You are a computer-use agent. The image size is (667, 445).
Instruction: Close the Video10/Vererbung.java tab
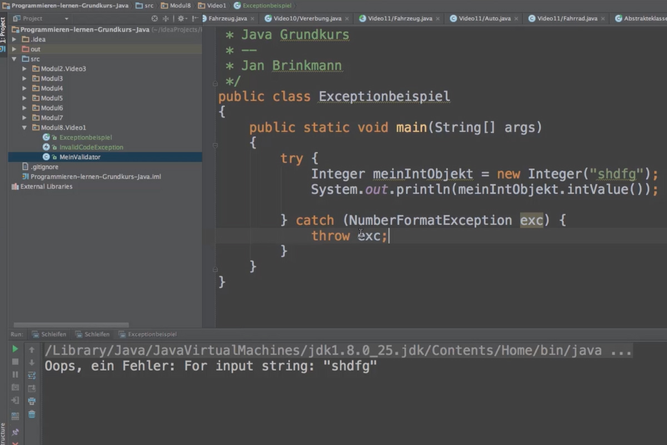point(347,18)
